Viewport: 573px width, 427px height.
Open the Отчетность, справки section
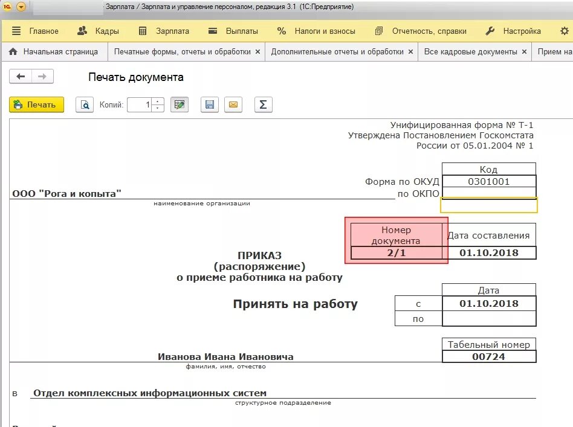pos(421,31)
